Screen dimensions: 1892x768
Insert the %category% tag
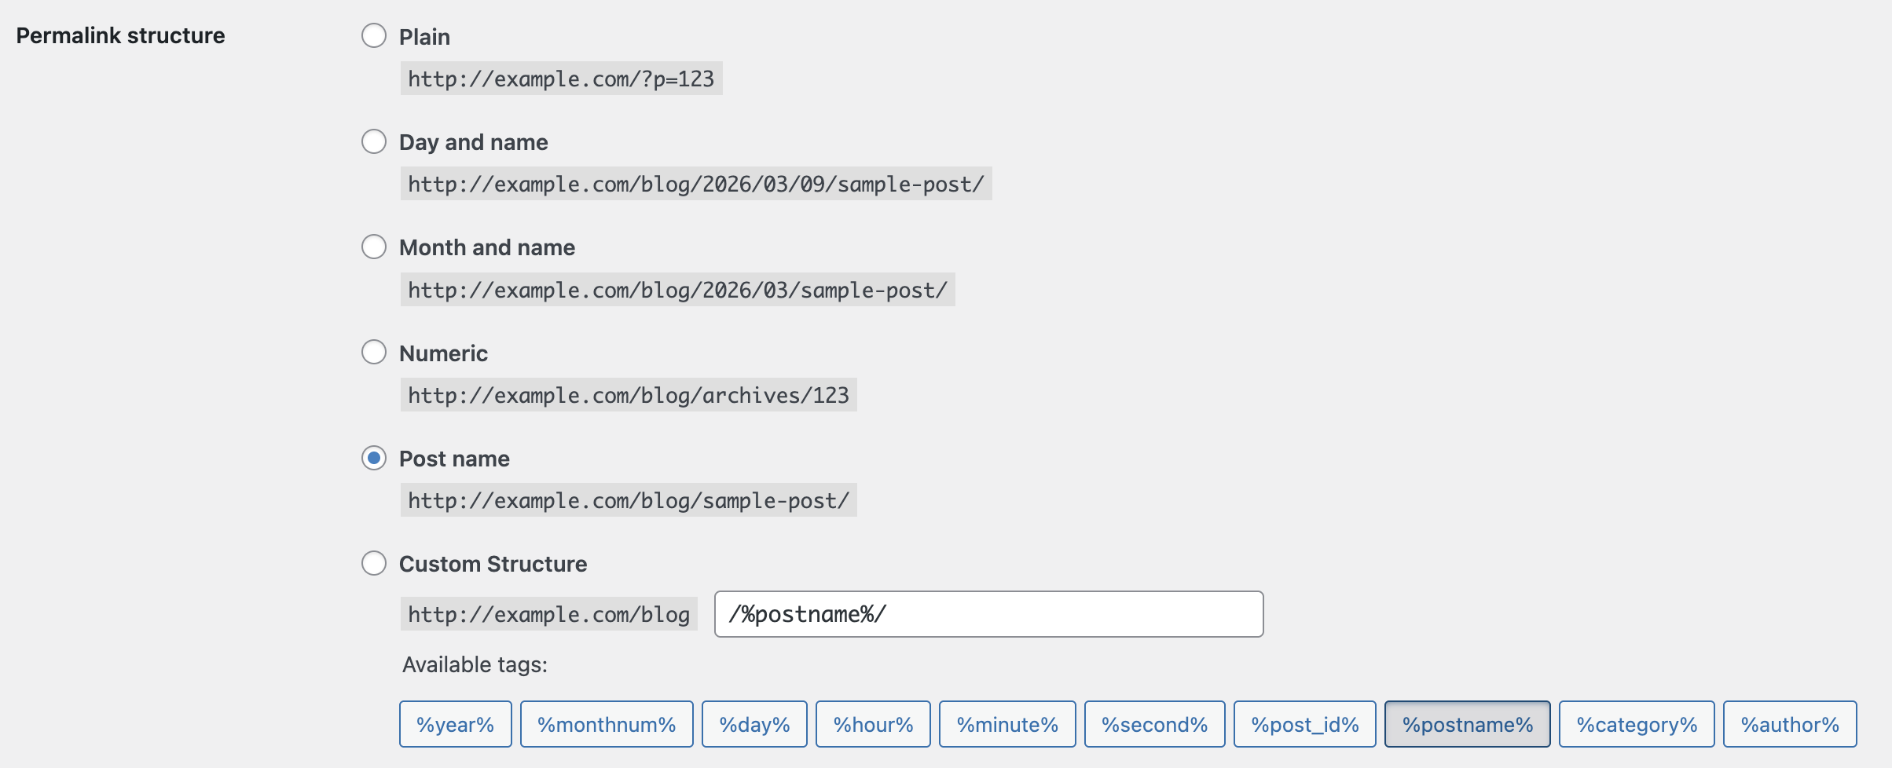pos(1637,723)
